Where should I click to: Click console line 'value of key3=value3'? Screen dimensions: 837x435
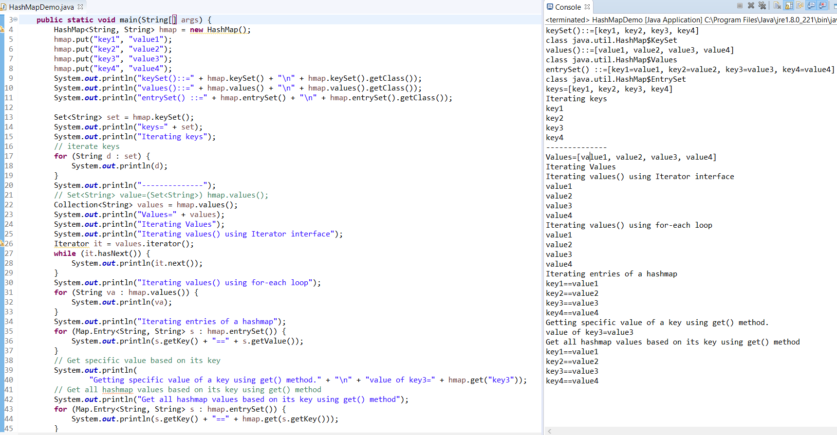pyautogui.click(x=590, y=332)
